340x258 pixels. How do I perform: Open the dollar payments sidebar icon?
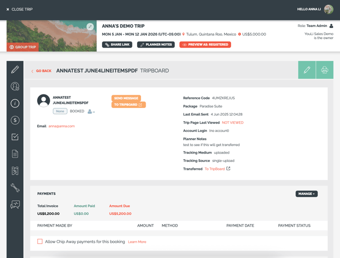tap(15, 120)
